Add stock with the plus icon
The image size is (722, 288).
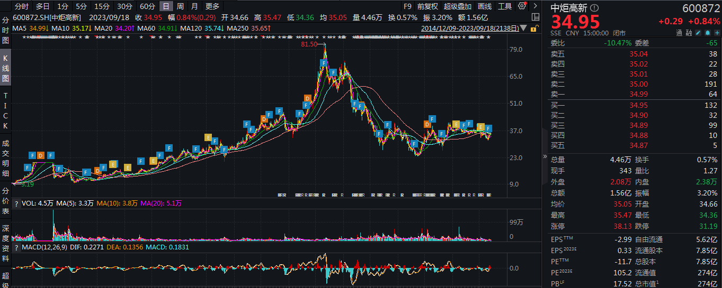716,33
